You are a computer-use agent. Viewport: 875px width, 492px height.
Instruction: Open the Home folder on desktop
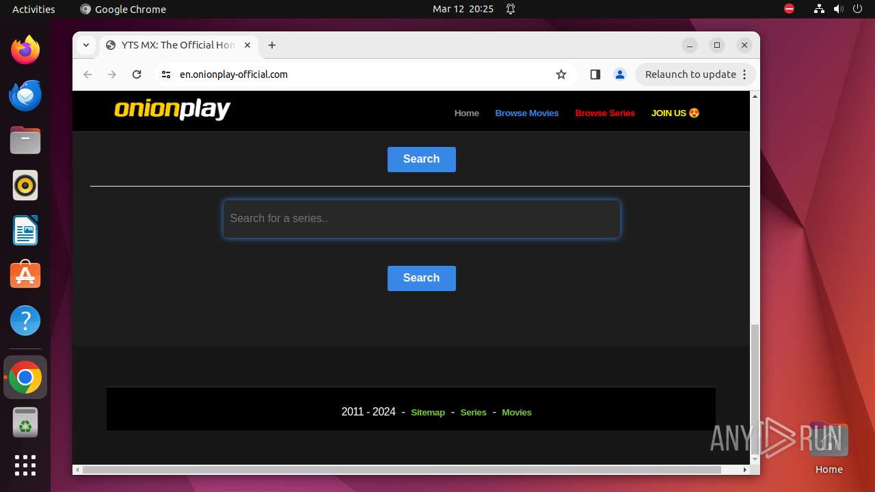[x=829, y=448]
